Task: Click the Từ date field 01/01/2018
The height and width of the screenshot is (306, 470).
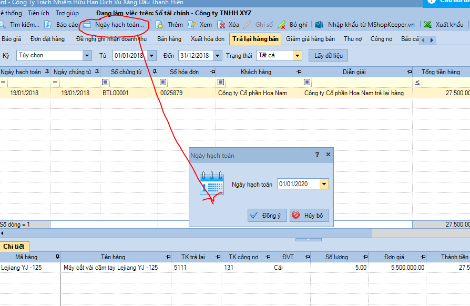Action: pos(130,56)
